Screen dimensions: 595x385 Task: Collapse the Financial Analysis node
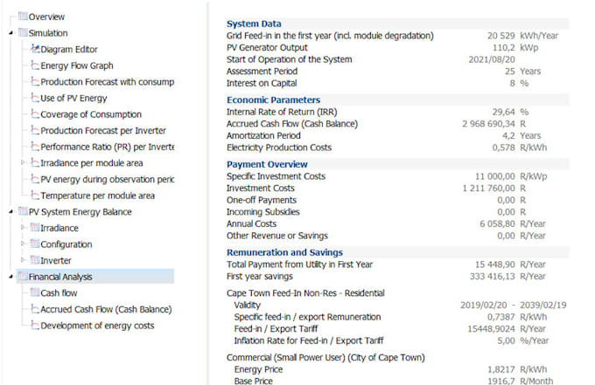point(10,277)
